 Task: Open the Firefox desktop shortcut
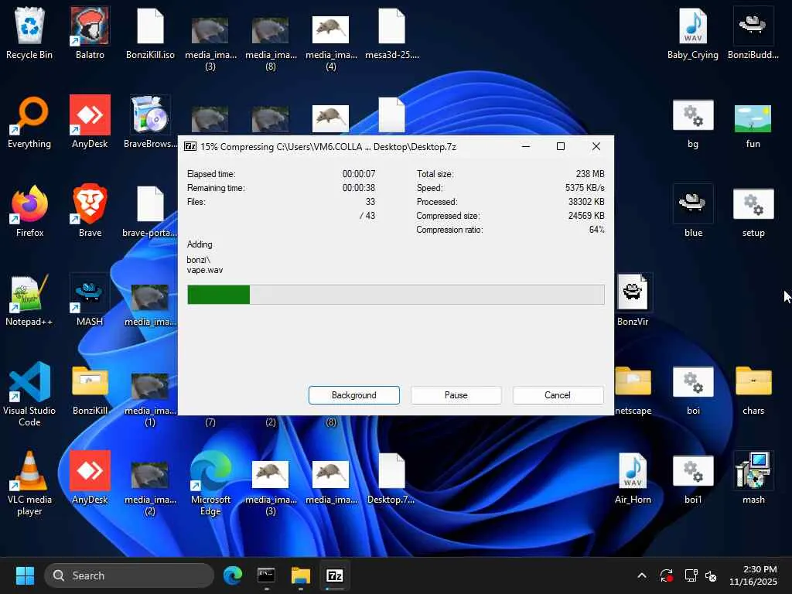pos(29,210)
